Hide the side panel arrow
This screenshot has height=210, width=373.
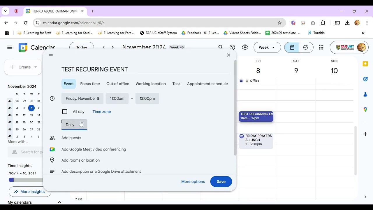coord(365,197)
